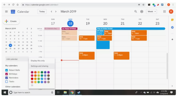Open the main menu hamburger icon
177x99 pixels.
coord(6,11)
